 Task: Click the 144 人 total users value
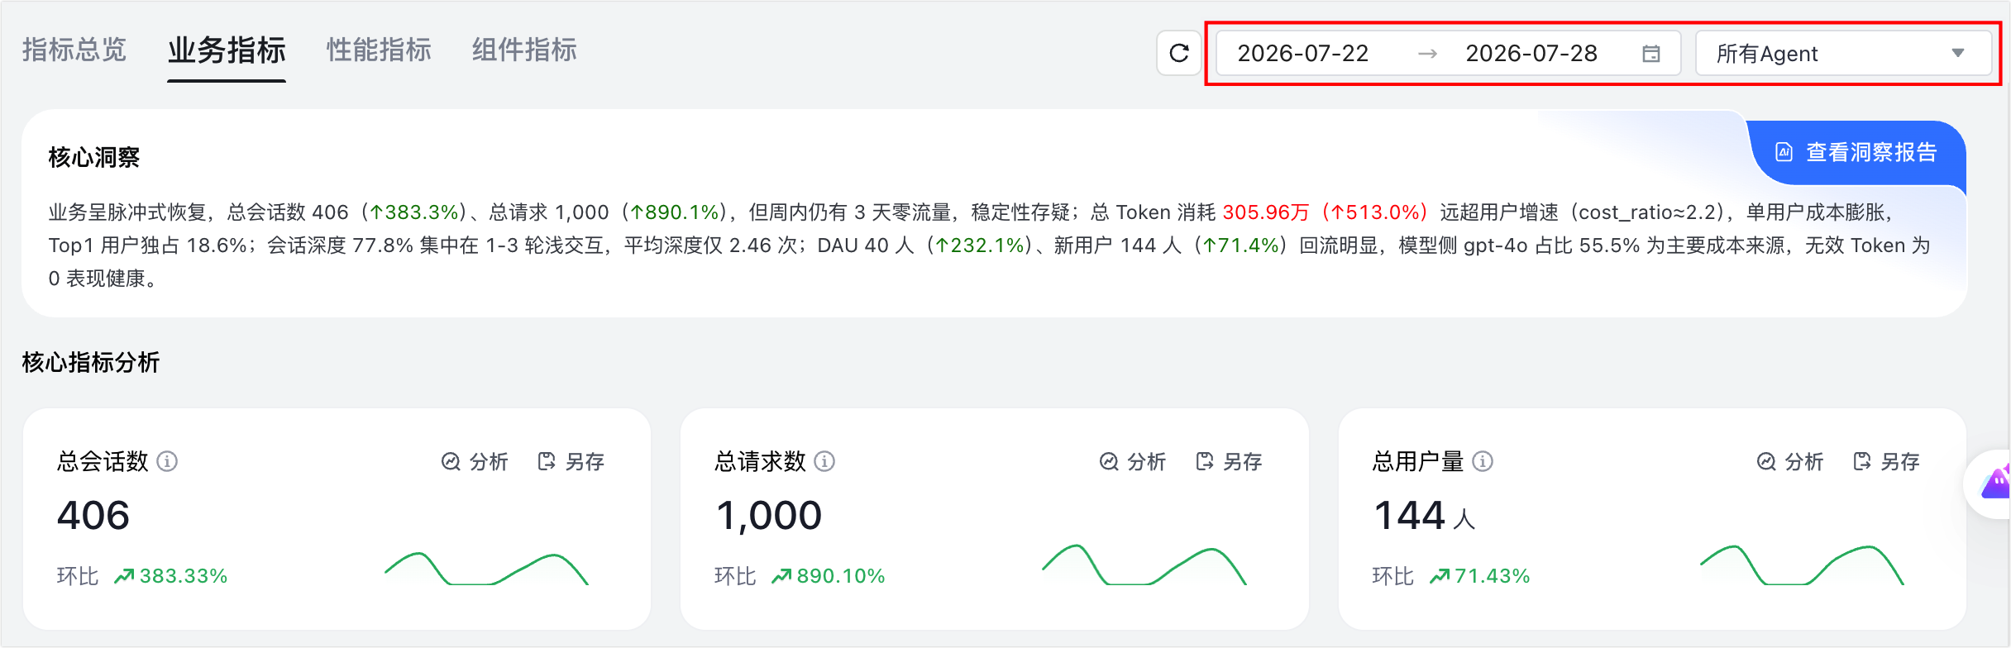1424,516
